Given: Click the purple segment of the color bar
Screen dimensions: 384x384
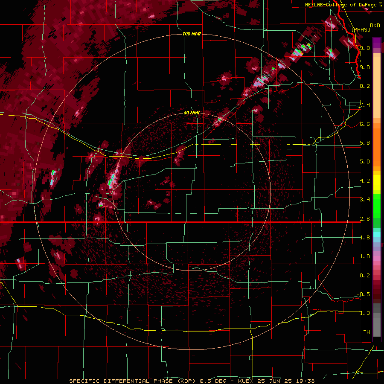Looking at the screenshot, I should click(377, 43).
